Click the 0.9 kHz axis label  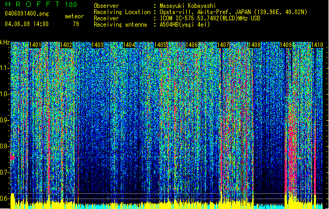point(4,120)
